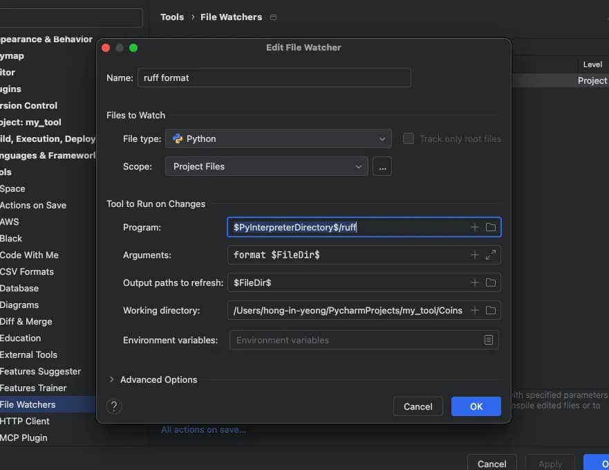The width and height of the screenshot is (609, 470).
Task: Click the Environment variables input field
Action: pos(364,340)
